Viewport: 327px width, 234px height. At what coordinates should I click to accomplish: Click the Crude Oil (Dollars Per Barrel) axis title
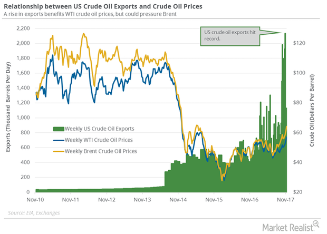click(x=312, y=111)
